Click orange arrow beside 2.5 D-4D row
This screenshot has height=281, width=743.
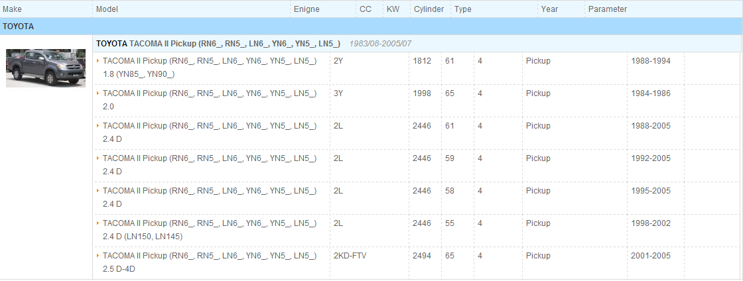point(98,255)
